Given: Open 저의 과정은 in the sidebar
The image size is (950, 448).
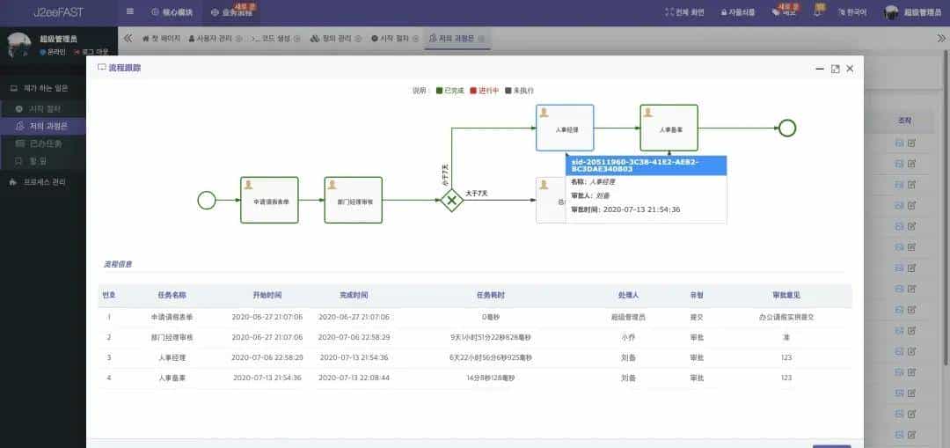Looking at the screenshot, I should tap(42, 126).
